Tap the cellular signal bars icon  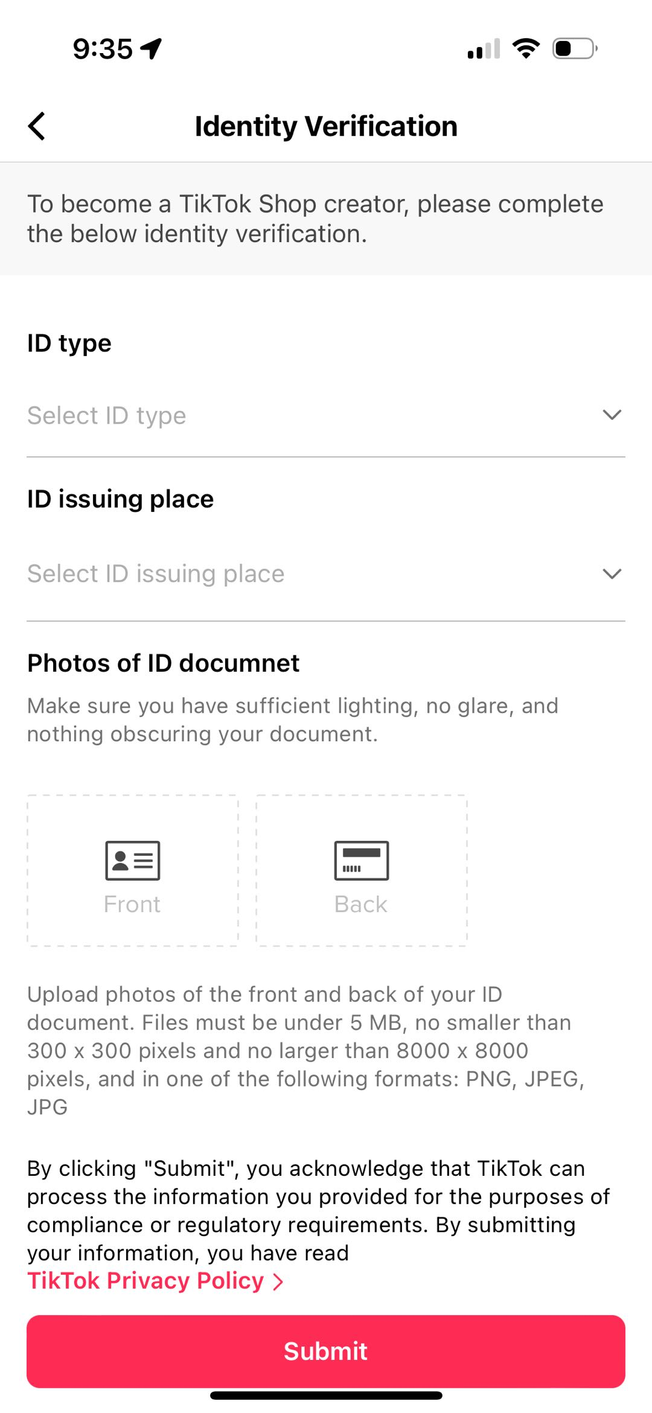(484, 48)
